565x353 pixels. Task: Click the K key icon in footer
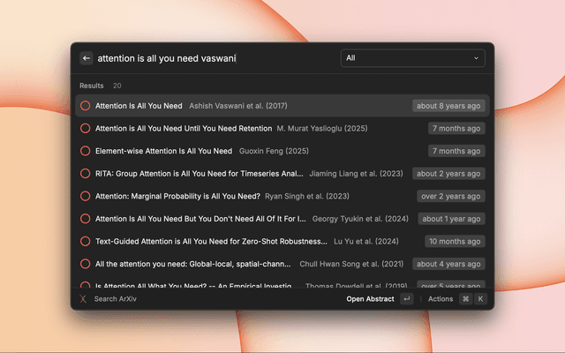coord(480,299)
